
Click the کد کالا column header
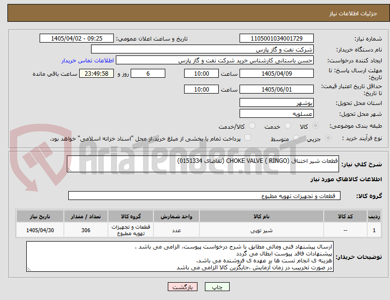(345, 216)
